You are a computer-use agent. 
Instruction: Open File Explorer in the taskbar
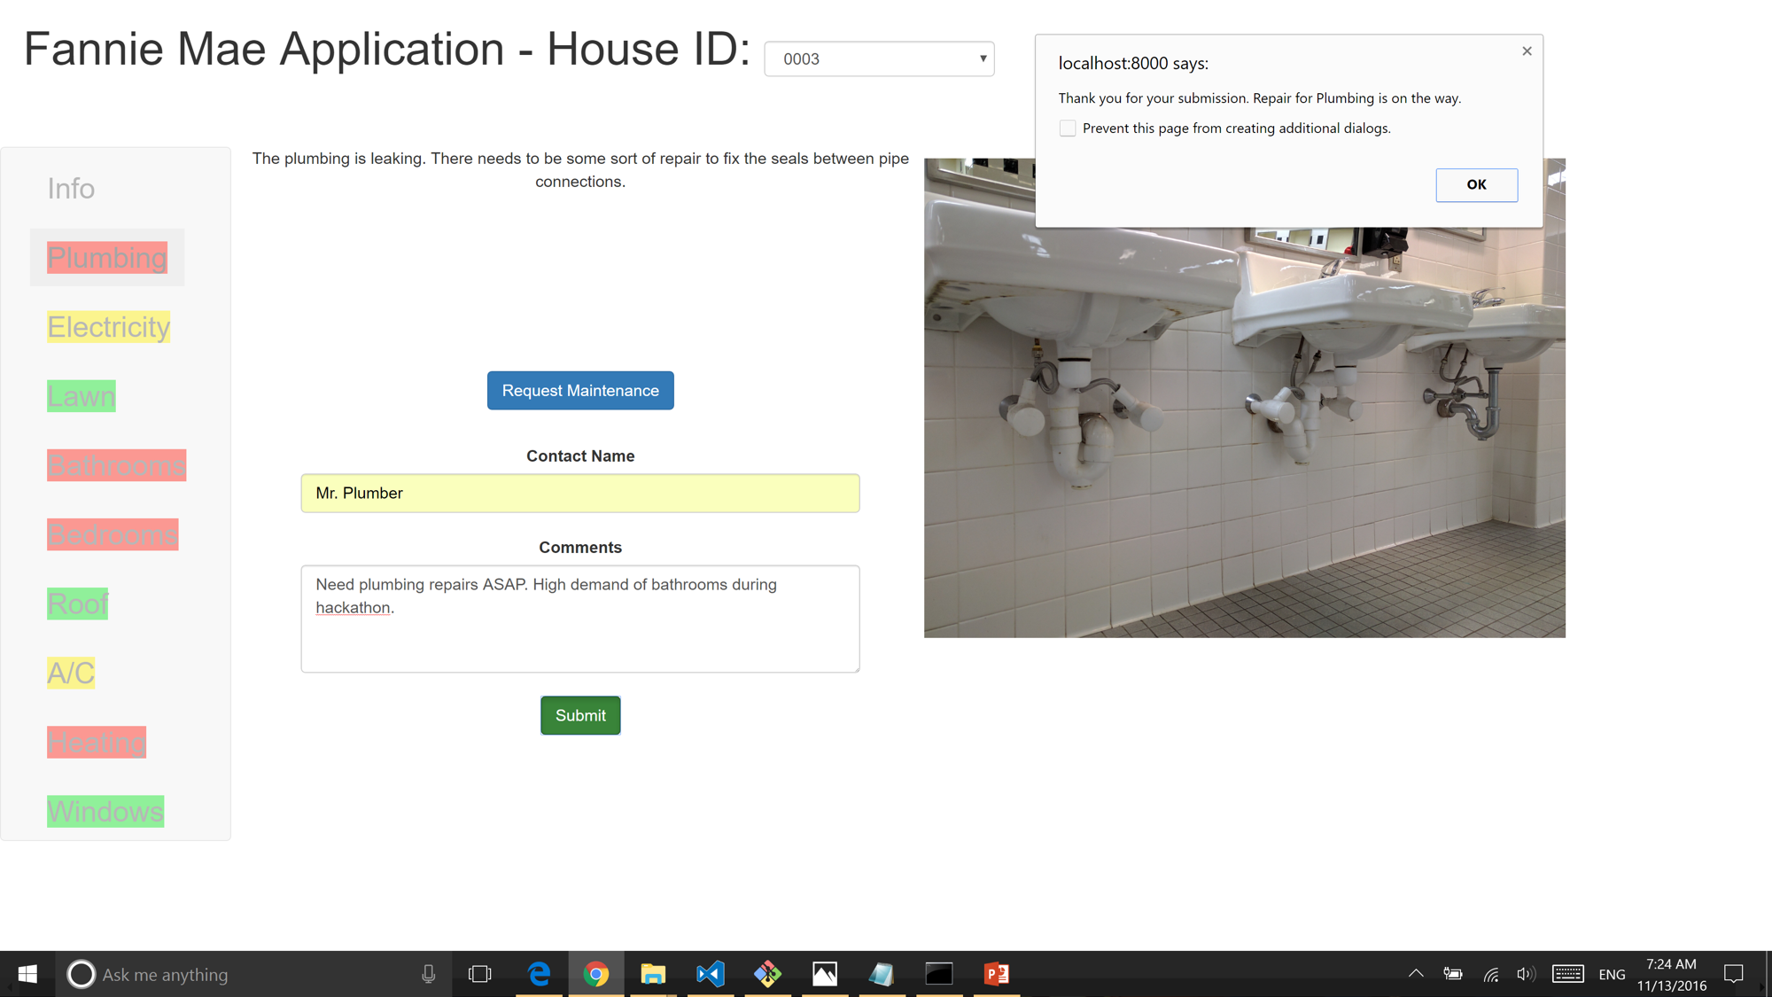(x=653, y=974)
